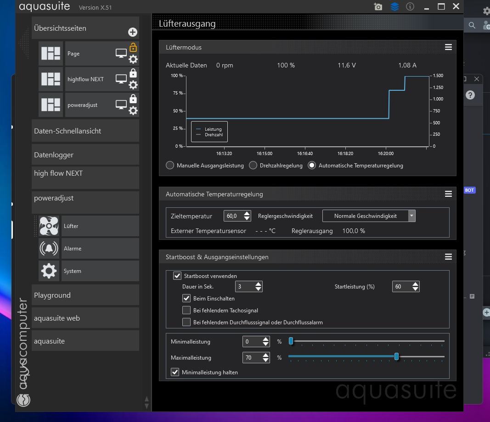490x422 pixels.
Task: Enable Bei fehlendem Tachosignal checkbox
Action: (186, 310)
